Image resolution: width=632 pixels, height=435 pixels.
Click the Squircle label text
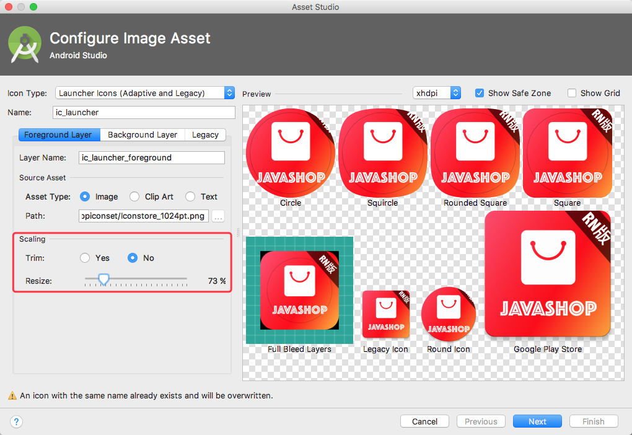pyautogui.click(x=382, y=203)
